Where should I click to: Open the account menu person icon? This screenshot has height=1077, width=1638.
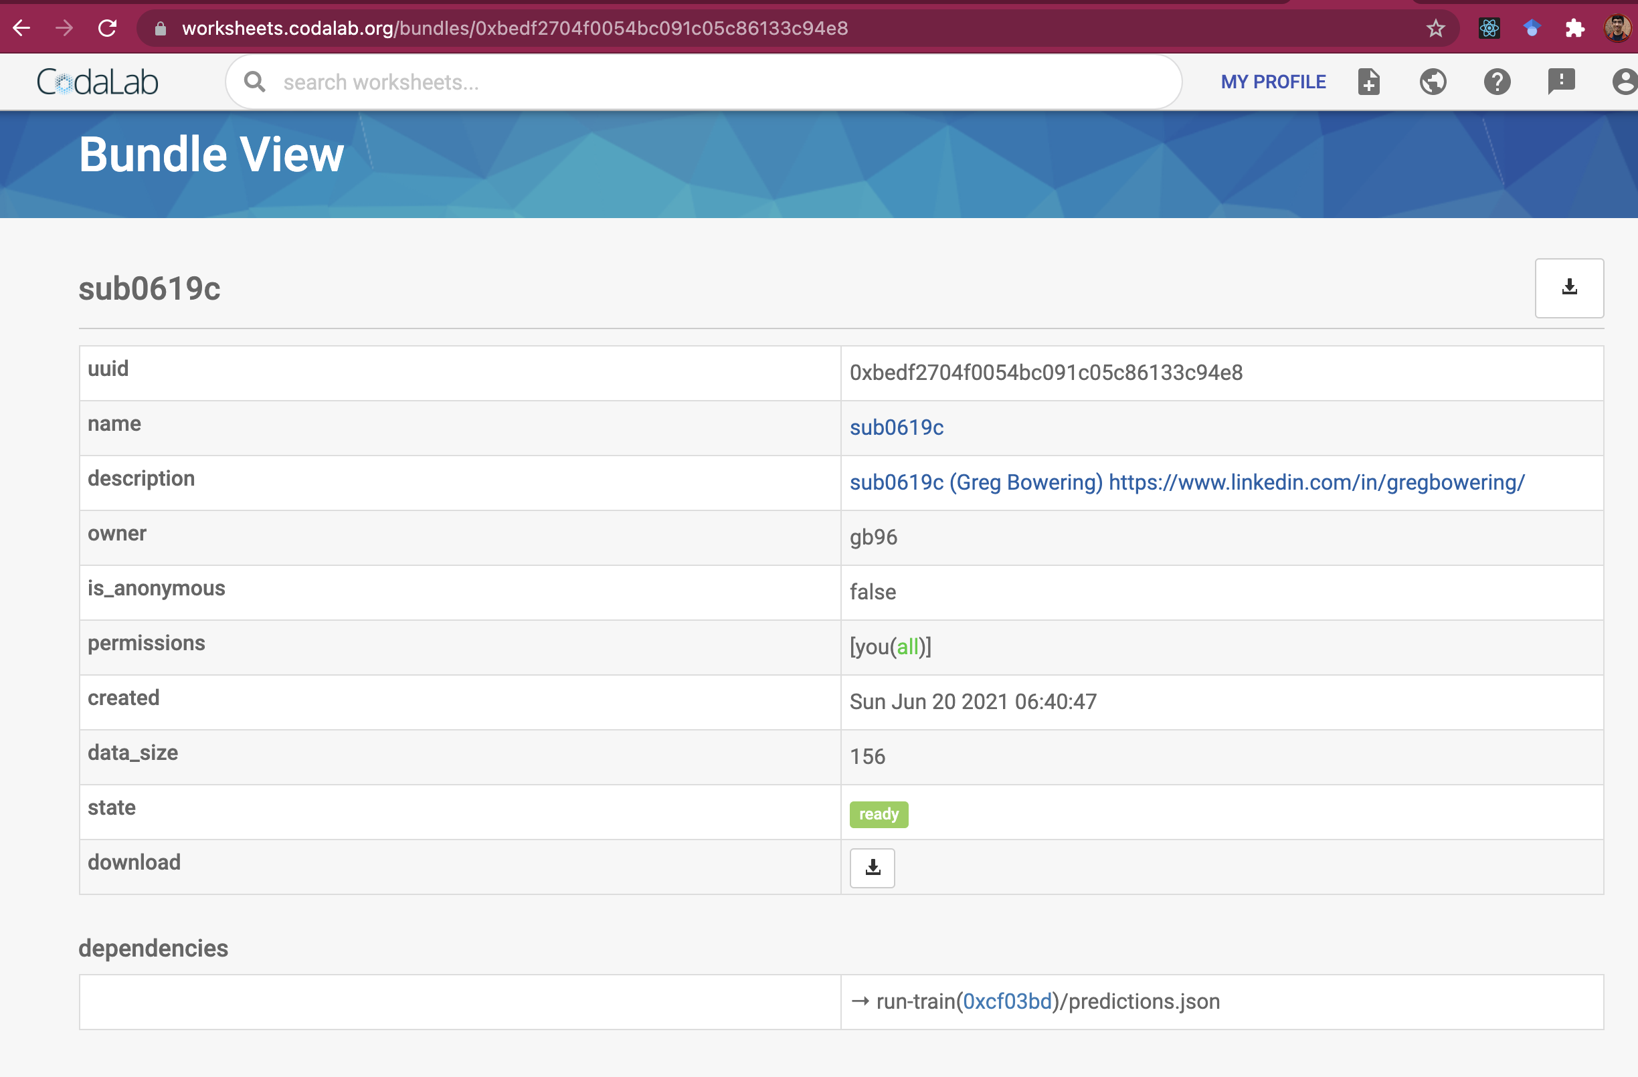pyautogui.click(x=1624, y=81)
